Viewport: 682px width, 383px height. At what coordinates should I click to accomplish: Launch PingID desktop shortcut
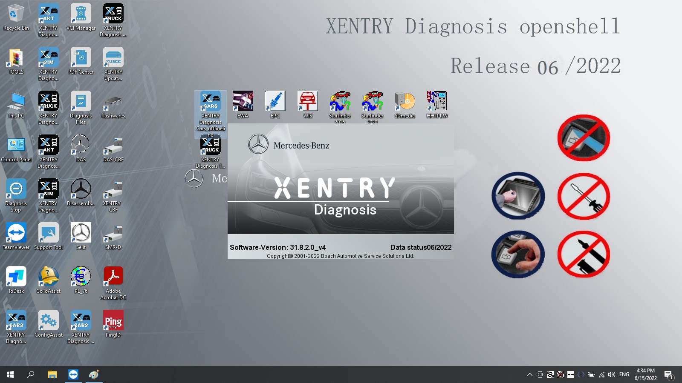coord(113,324)
